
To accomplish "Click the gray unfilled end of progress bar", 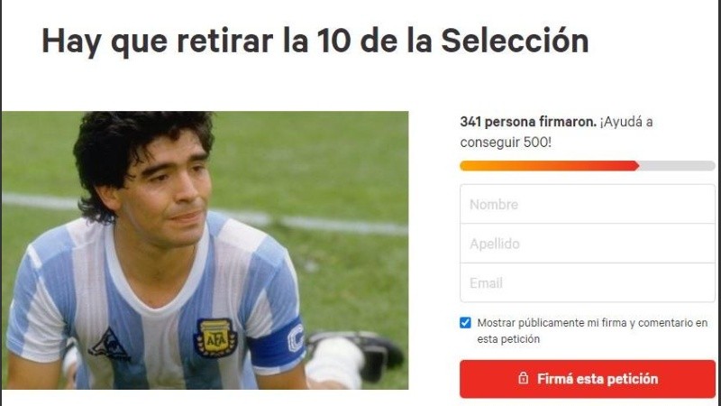I will 677,166.
